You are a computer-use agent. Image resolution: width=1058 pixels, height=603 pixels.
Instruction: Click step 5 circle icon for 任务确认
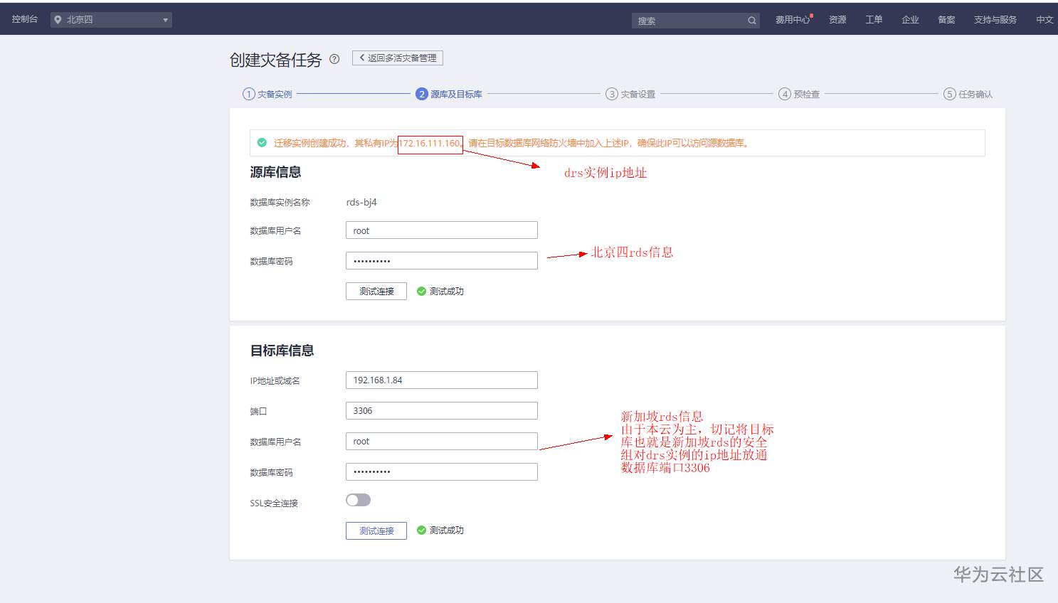click(949, 94)
